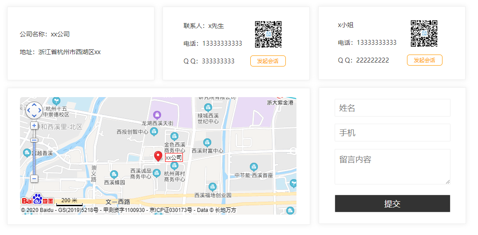Select the 西溪蝶园 building icon
This screenshot has height=235, width=478.
point(114,174)
